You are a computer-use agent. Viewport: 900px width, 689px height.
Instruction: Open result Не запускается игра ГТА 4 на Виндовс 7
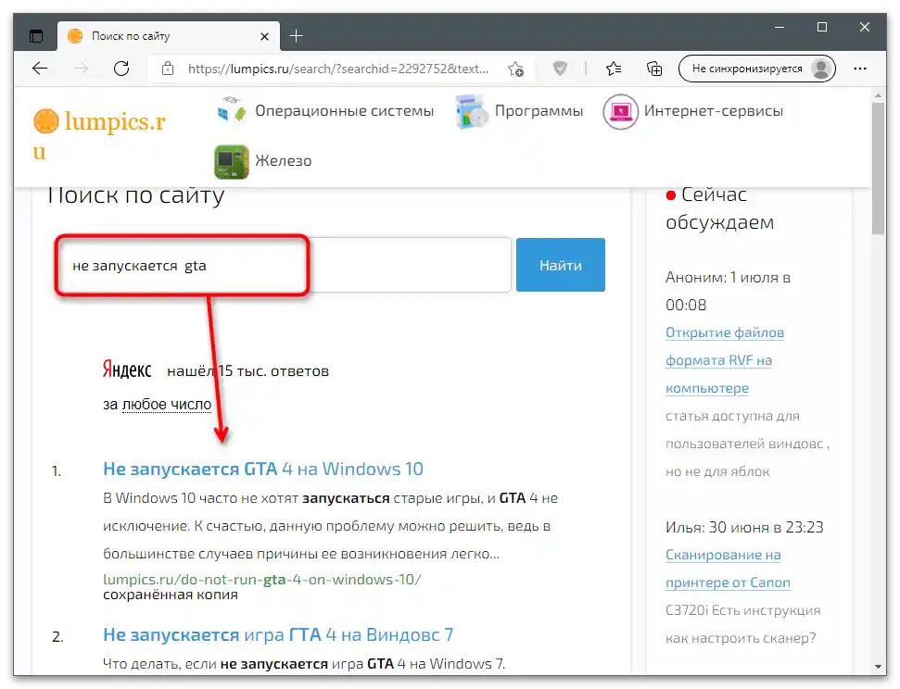point(278,634)
